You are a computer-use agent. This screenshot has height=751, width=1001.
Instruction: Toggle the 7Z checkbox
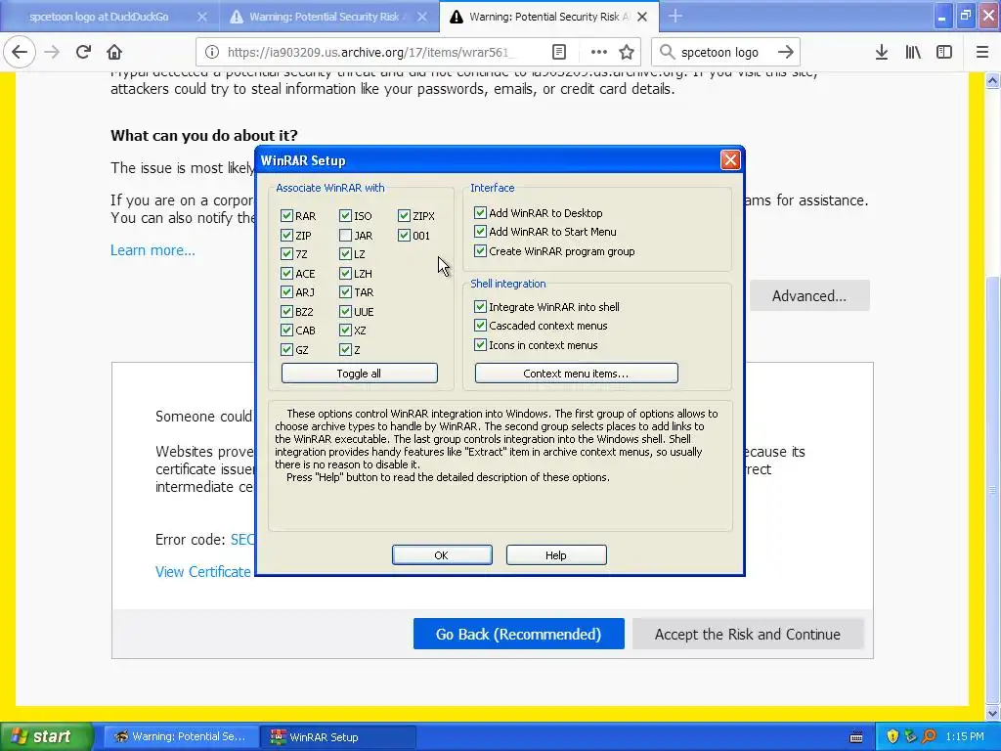click(x=286, y=254)
